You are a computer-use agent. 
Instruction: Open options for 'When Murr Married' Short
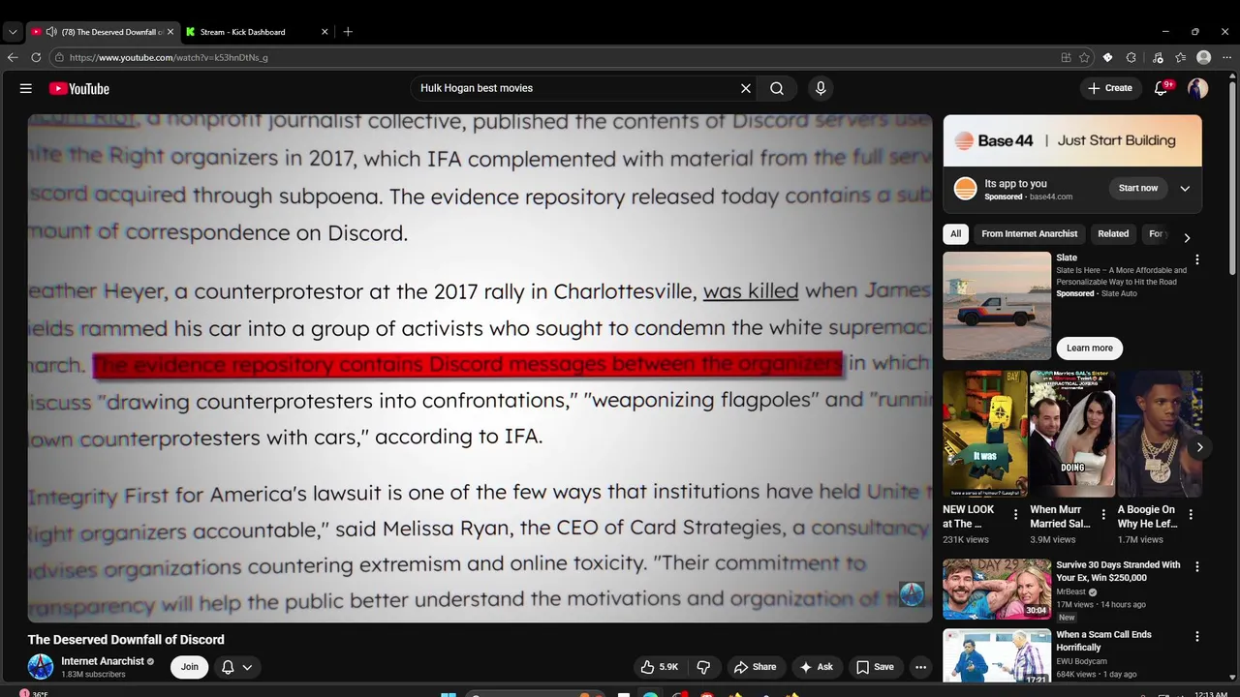pos(1102,515)
